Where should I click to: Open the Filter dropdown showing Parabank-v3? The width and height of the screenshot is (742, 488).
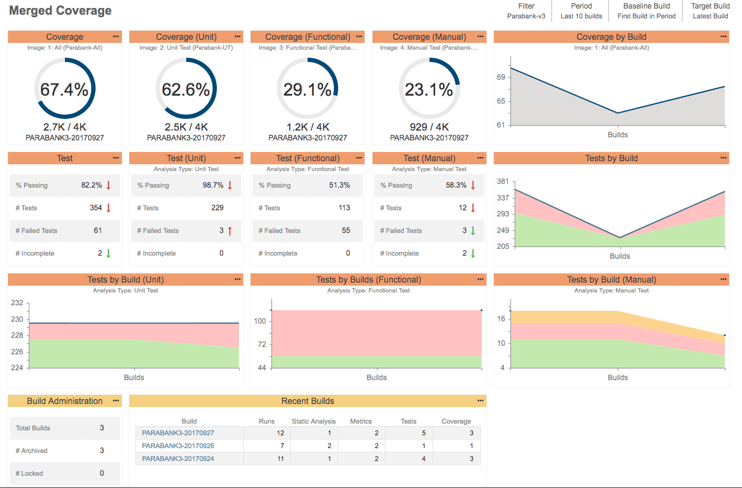(526, 11)
